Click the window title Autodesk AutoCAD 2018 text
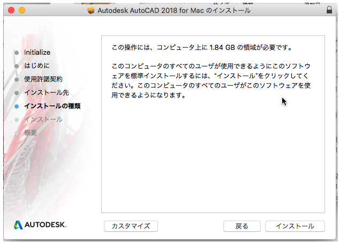Image resolution: width=339 pixels, height=242 pixels. coord(174,10)
